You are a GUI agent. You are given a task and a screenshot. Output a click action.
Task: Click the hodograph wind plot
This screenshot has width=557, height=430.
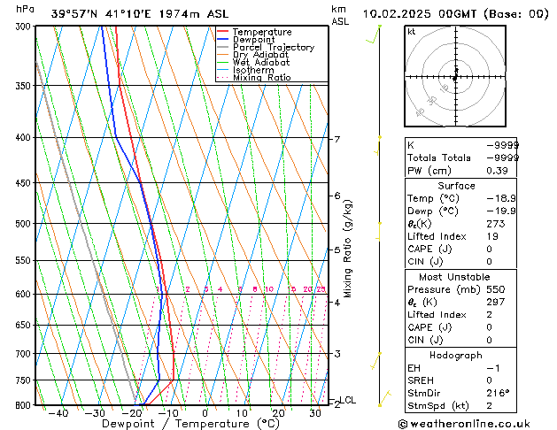455,76
